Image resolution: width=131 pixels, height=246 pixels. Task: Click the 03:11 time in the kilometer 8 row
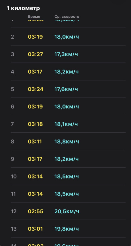point(35,142)
